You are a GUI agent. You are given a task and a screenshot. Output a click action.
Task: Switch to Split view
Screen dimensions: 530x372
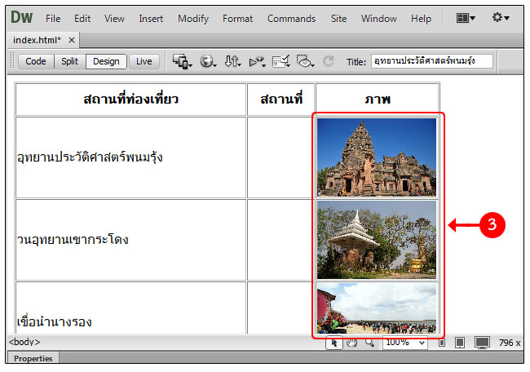[70, 61]
